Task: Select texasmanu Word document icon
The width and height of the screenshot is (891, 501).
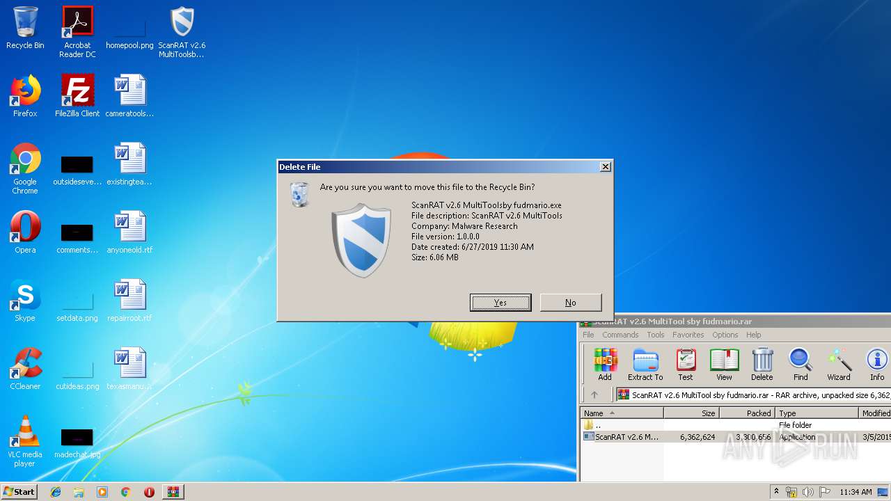Action: [x=129, y=369]
